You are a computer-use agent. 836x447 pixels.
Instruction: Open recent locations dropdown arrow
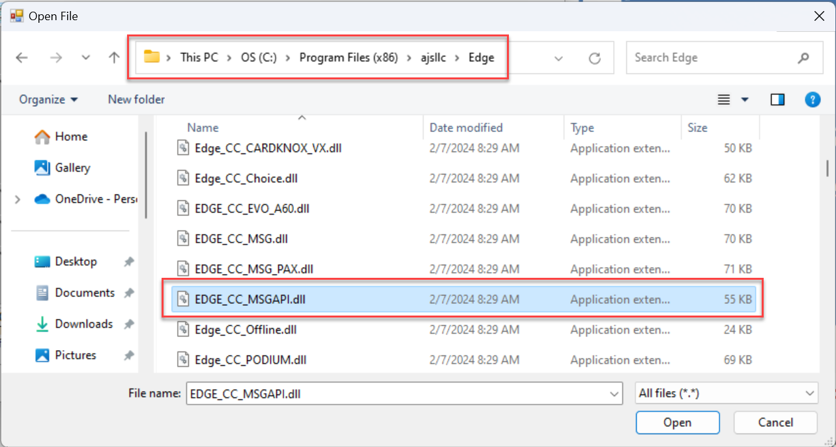click(x=86, y=58)
